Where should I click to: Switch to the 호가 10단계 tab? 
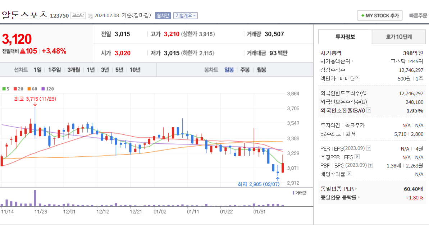click(399, 37)
